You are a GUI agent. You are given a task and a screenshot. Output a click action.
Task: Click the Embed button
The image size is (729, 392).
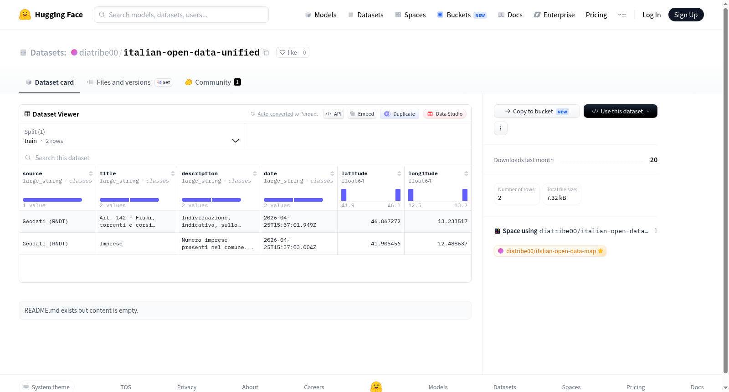point(362,114)
